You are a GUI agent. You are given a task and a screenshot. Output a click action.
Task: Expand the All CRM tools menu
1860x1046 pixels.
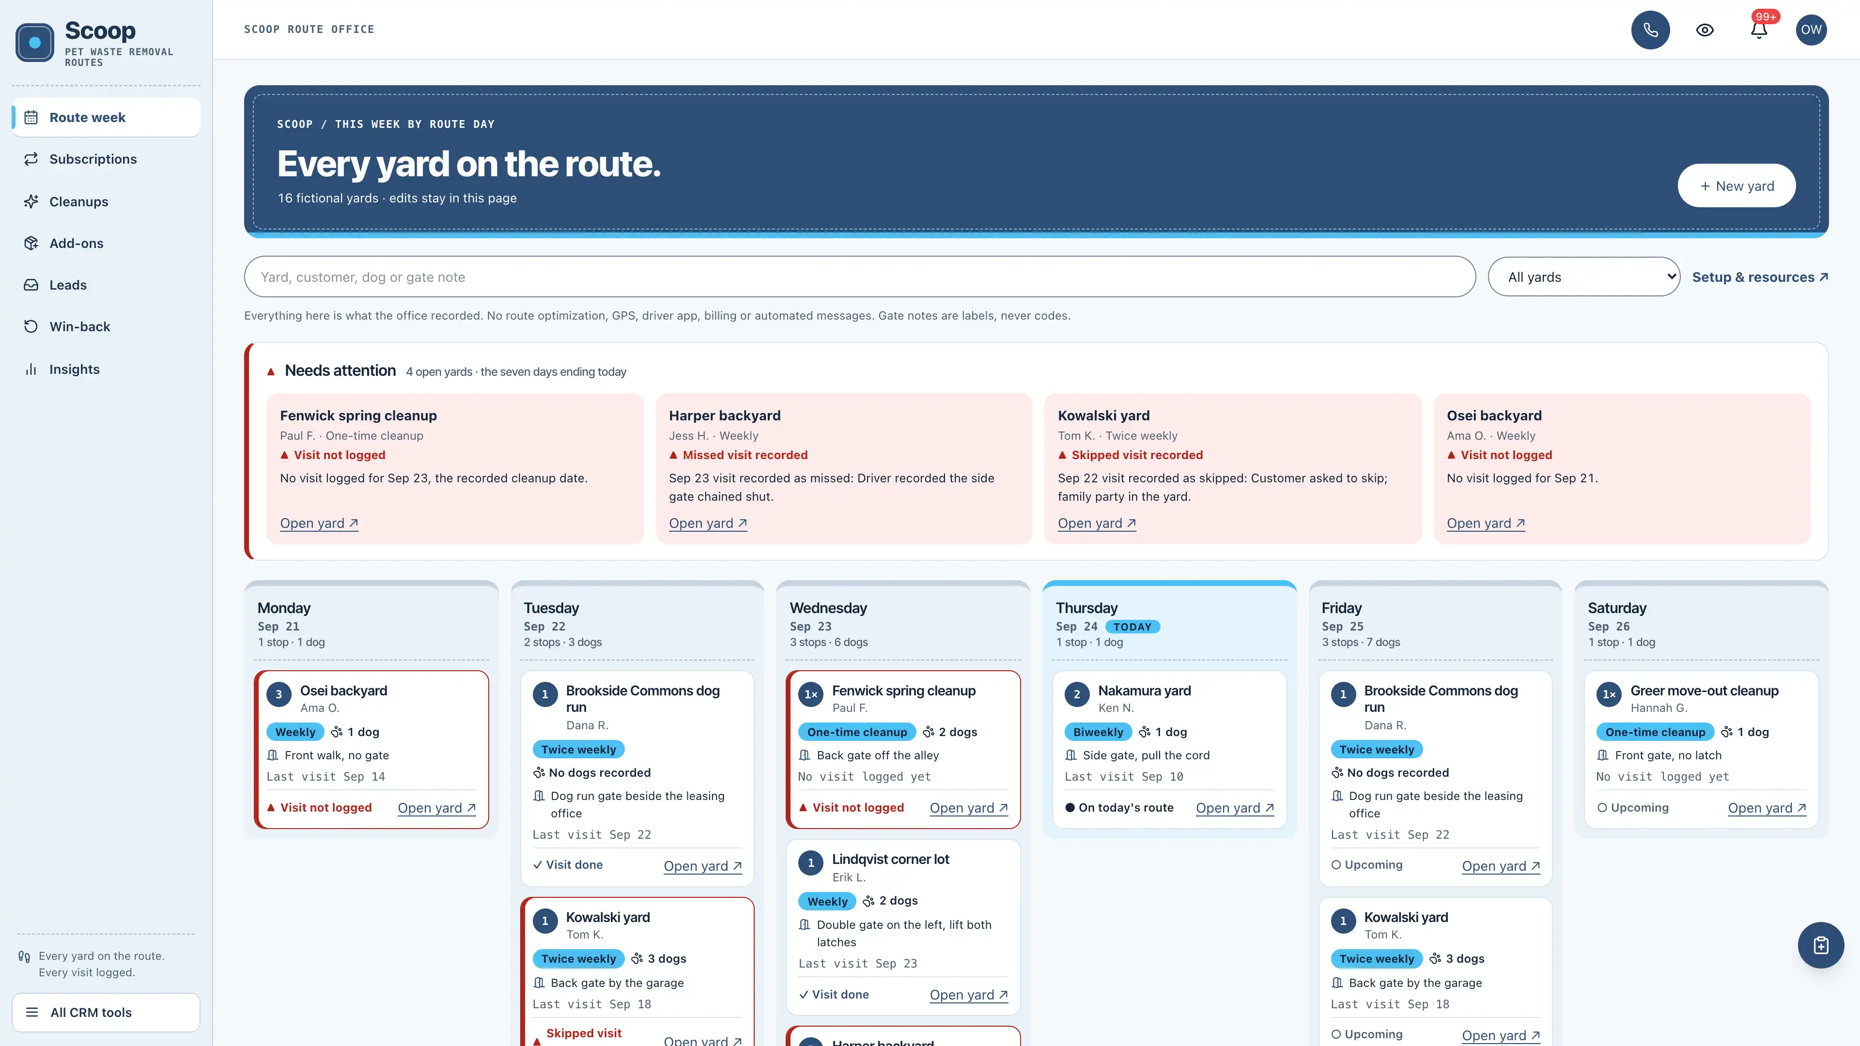(x=106, y=1012)
